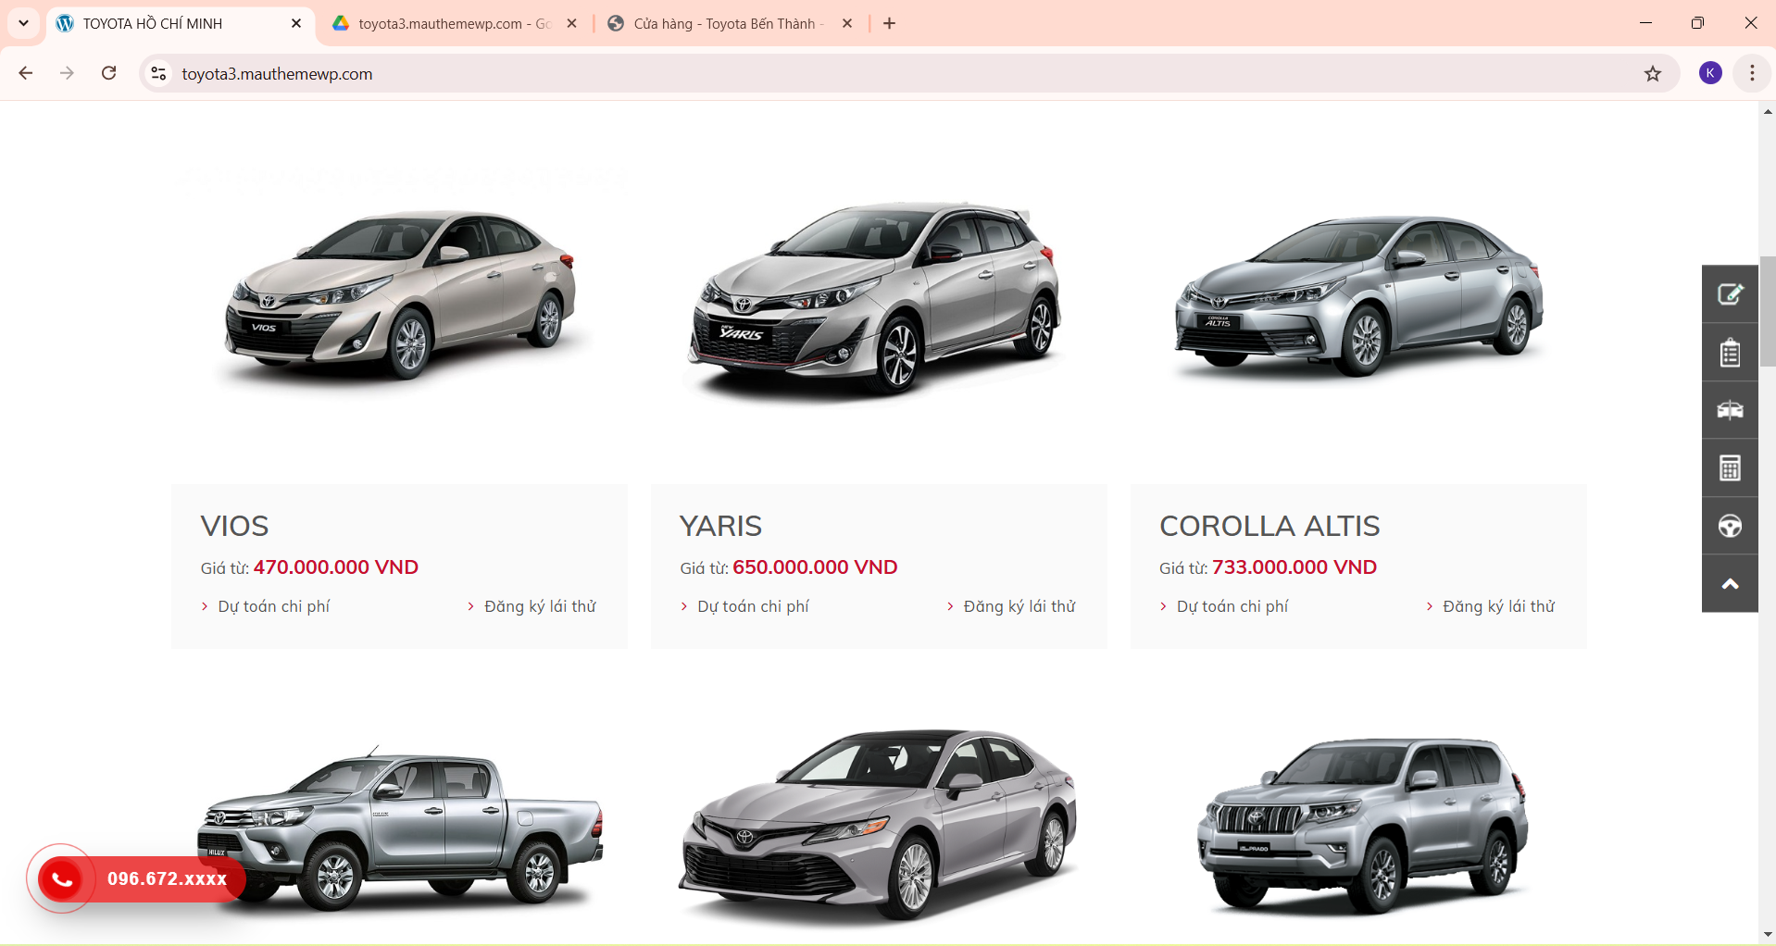Viewport: 1776px width, 946px height.
Task: Open the Hilux pickup truck image
Action: [x=399, y=827]
